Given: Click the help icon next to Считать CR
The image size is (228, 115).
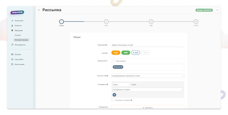Looking at the screenshot, I should coord(107,76).
